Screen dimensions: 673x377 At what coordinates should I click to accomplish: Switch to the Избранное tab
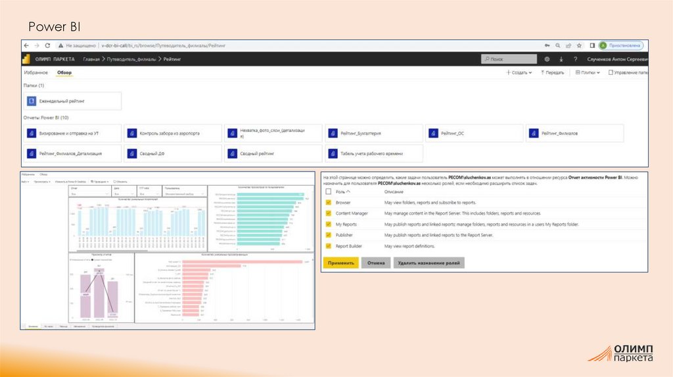(x=35, y=73)
